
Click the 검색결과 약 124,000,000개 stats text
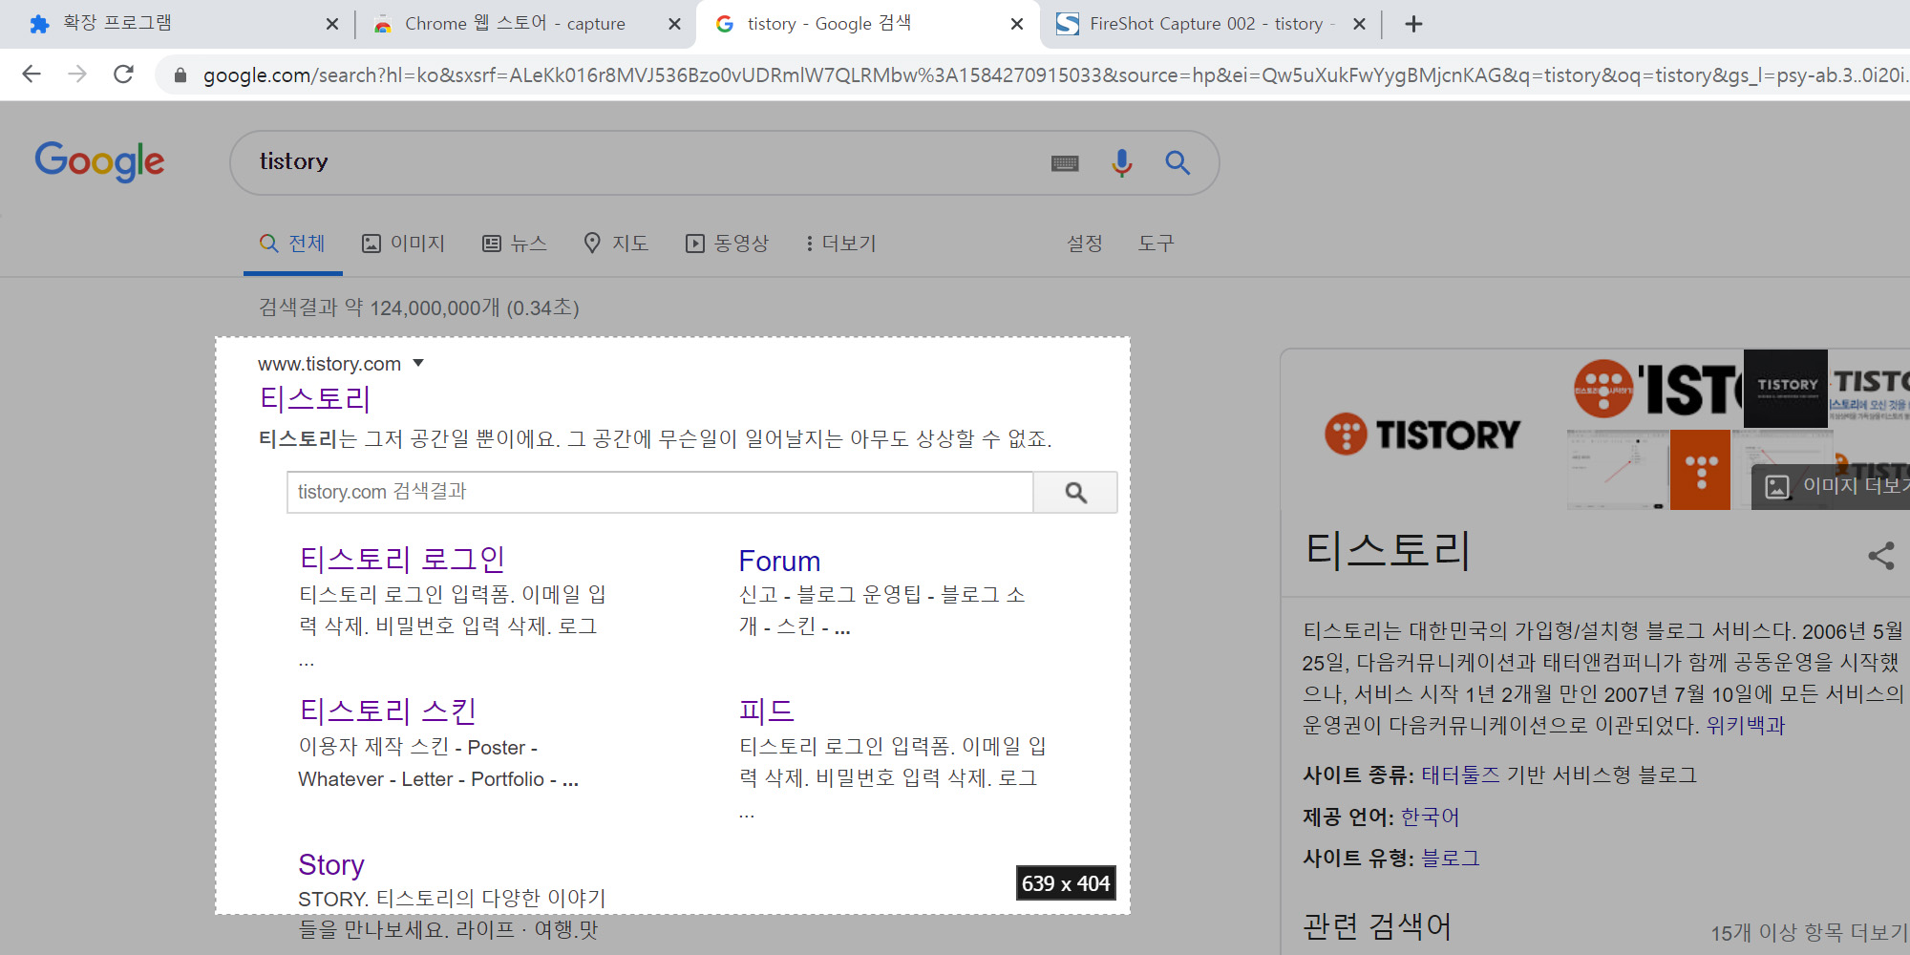(x=418, y=308)
